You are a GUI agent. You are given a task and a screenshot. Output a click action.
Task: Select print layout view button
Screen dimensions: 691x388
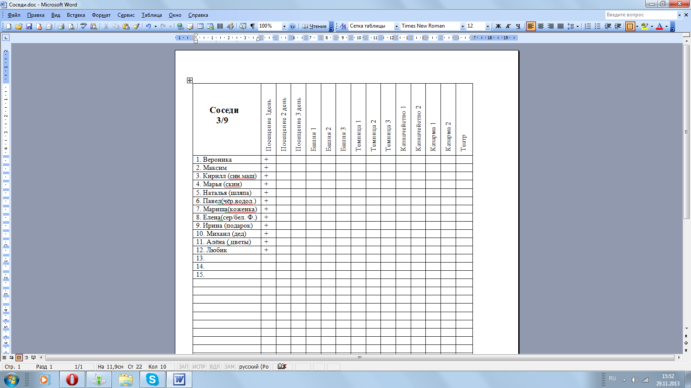(x=19, y=357)
